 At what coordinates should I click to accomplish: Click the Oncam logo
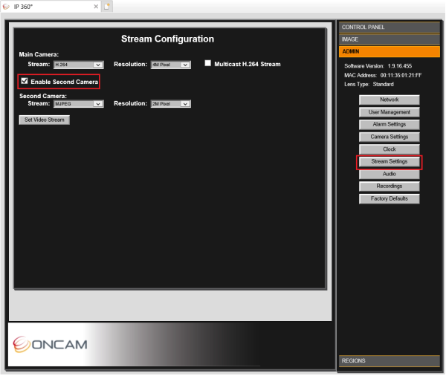pos(50,345)
